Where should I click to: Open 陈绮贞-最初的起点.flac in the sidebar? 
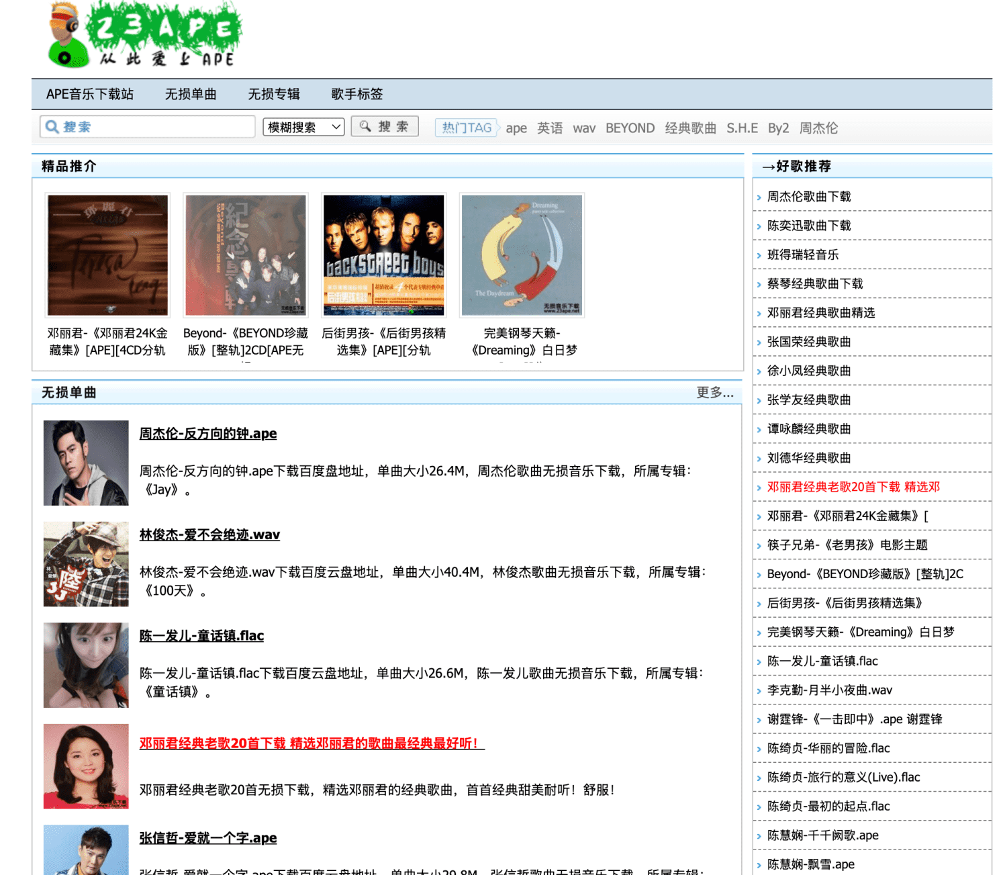(x=828, y=806)
